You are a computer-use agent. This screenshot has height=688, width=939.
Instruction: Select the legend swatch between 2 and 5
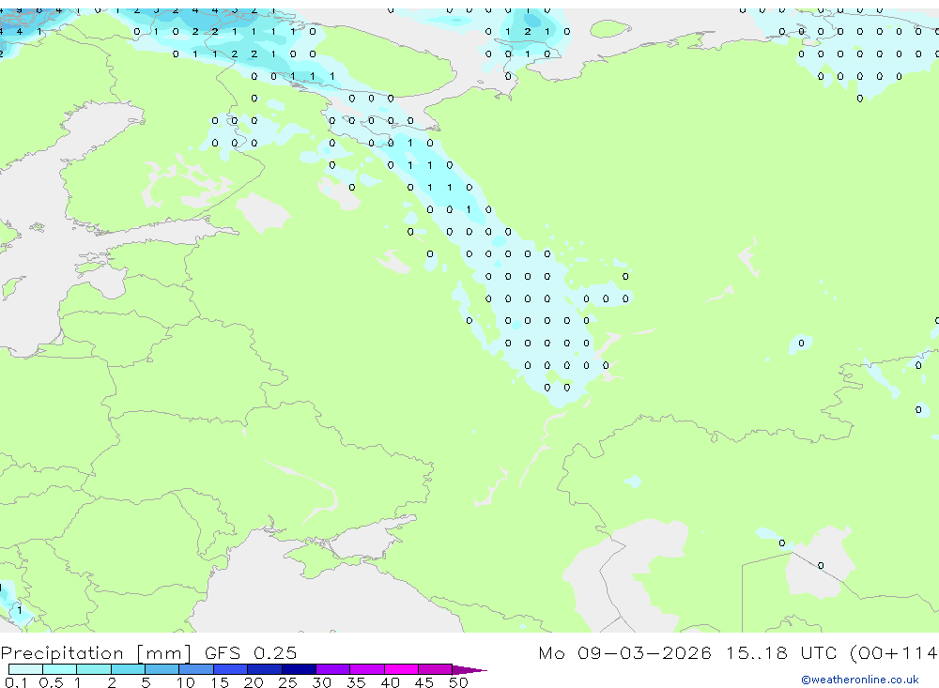128,669
